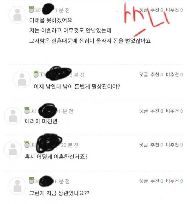Screen dimensions: 187x204
Task: Click 댓글 on the 에라이 comment
Action: [x=144, y=111]
